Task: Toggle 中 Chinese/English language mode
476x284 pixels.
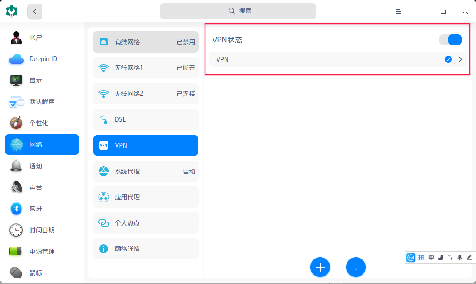Action: (431, 258)
